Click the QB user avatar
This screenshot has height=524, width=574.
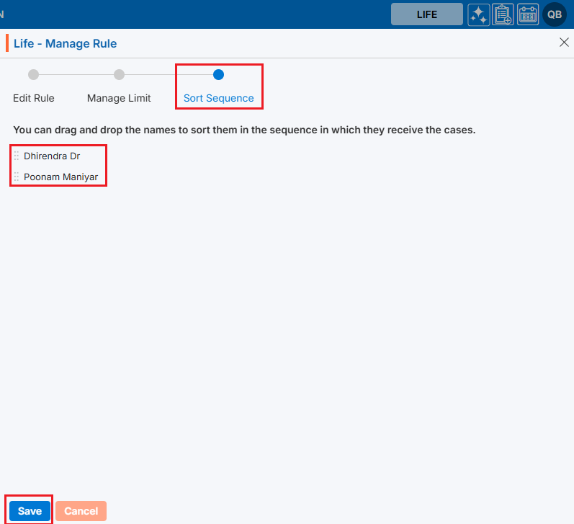click(555, 14)
